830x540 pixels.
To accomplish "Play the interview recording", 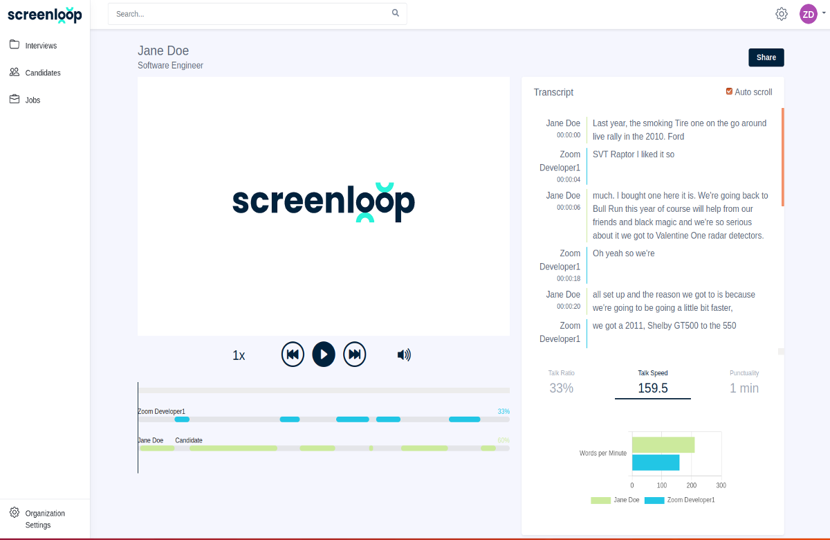I will click(x=323, y=354).
